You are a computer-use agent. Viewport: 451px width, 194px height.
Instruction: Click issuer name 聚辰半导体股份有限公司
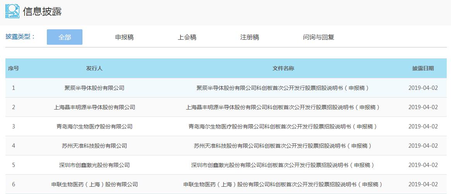coord(94,88)
